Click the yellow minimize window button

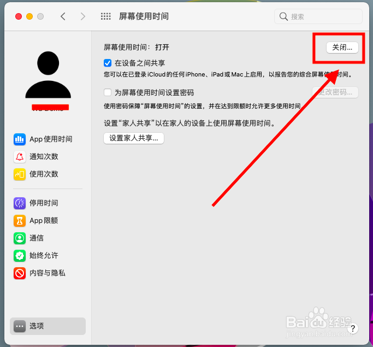[29, 16]
